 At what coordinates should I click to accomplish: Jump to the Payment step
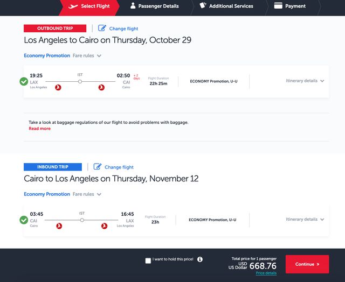(291, 6)
